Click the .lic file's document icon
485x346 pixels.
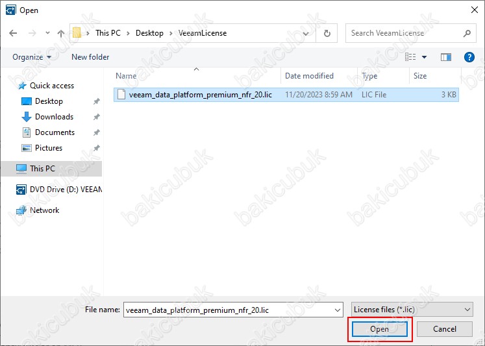[x=121, y=94]
